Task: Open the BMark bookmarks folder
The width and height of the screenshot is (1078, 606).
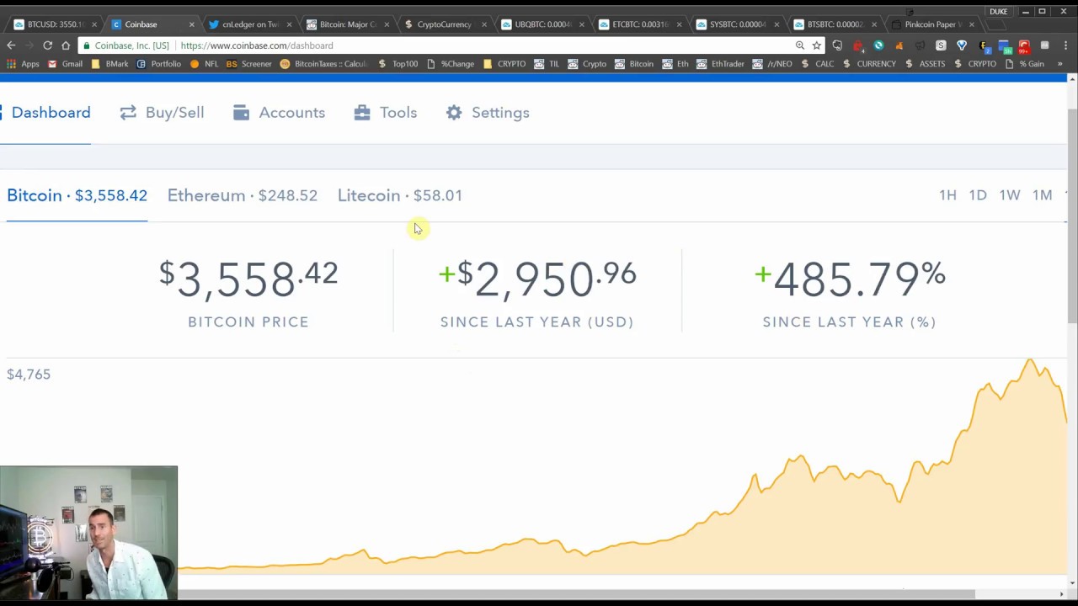Action: tap(109, 64)
